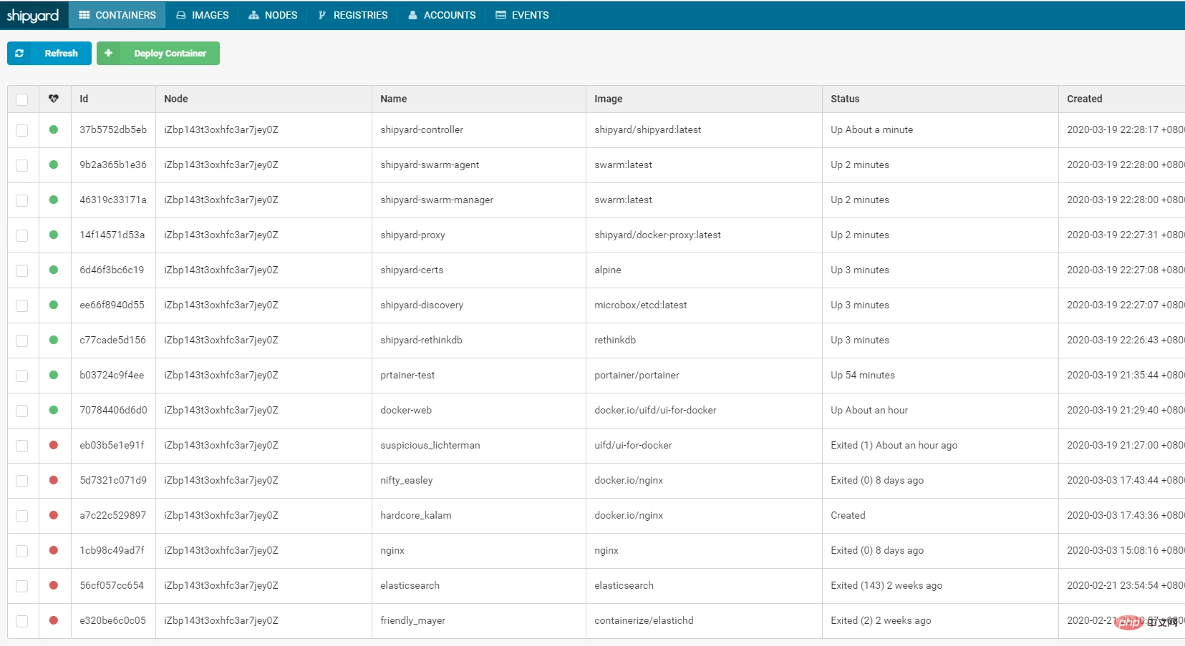Tick checkbox for suspicious_lichterman row
Screen dimensions: 1185x646
22,446
